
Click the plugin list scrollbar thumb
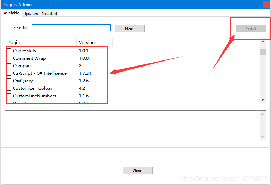click(263, 52)
